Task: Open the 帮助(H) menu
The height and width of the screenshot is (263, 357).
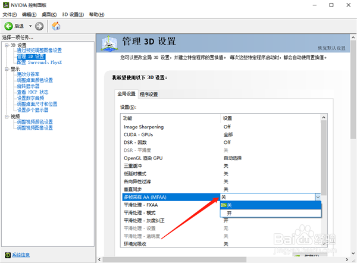Action: pyautogui.click(x=96, y=14)
